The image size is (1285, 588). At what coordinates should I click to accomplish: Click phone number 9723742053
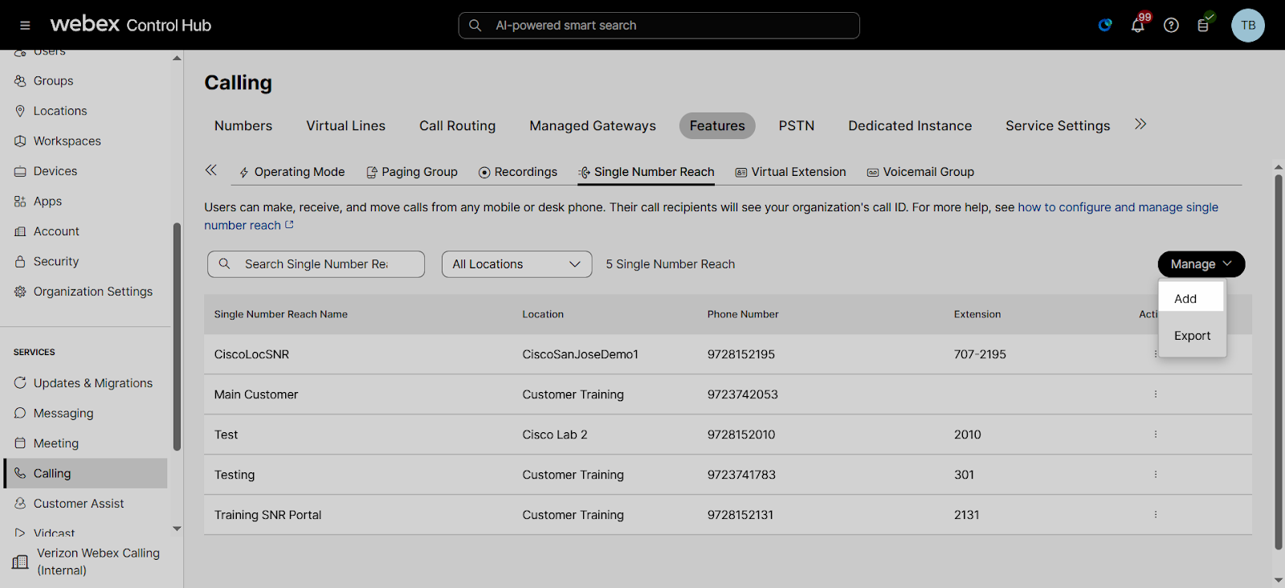[x=743, y=394]
